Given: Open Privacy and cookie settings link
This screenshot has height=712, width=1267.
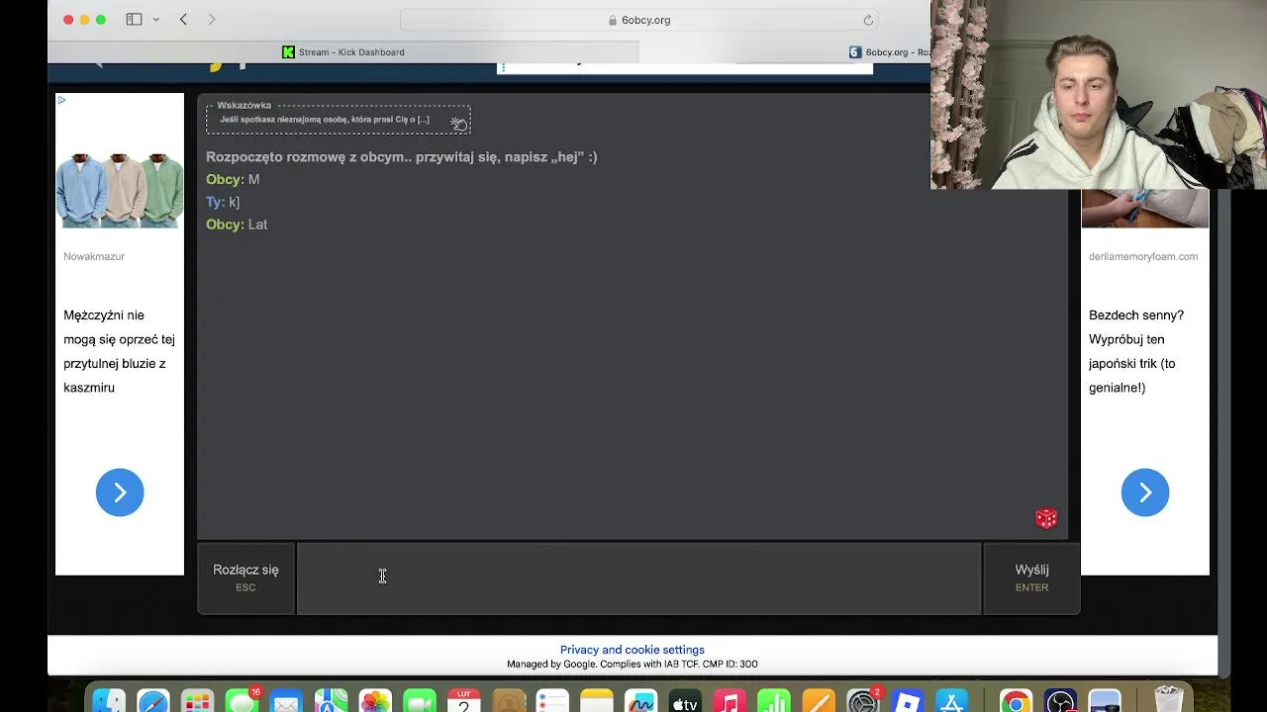Looking at the screenshot, I should (x=633, y=650).
